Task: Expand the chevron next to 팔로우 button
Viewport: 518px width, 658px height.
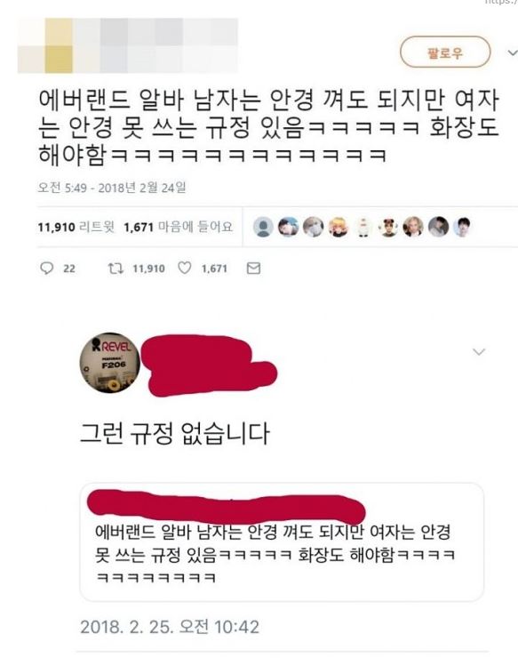Action: click(513, 52)
